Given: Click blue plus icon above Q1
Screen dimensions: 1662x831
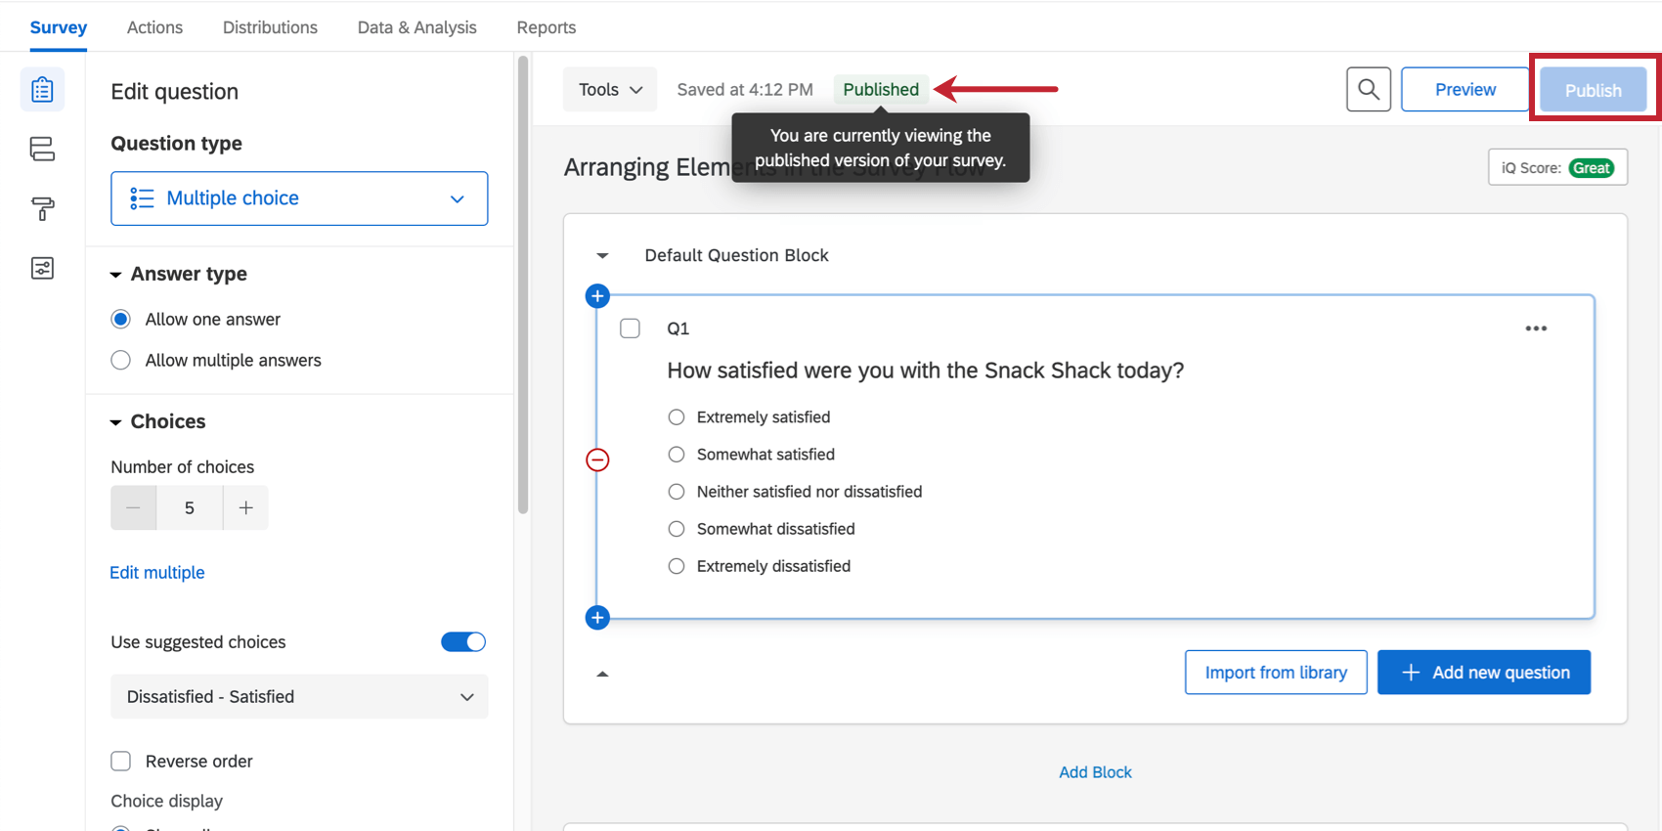Looking at the screenshot, I should pyautogui.click(x=597, y=296).
